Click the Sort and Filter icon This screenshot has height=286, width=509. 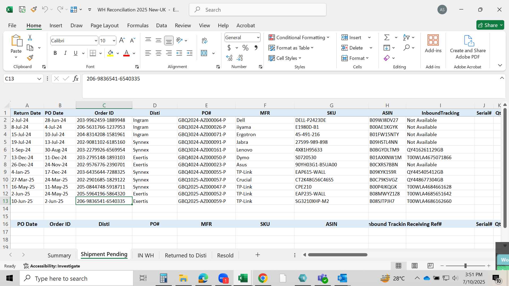pyautogui.click(x=406, y=38)
